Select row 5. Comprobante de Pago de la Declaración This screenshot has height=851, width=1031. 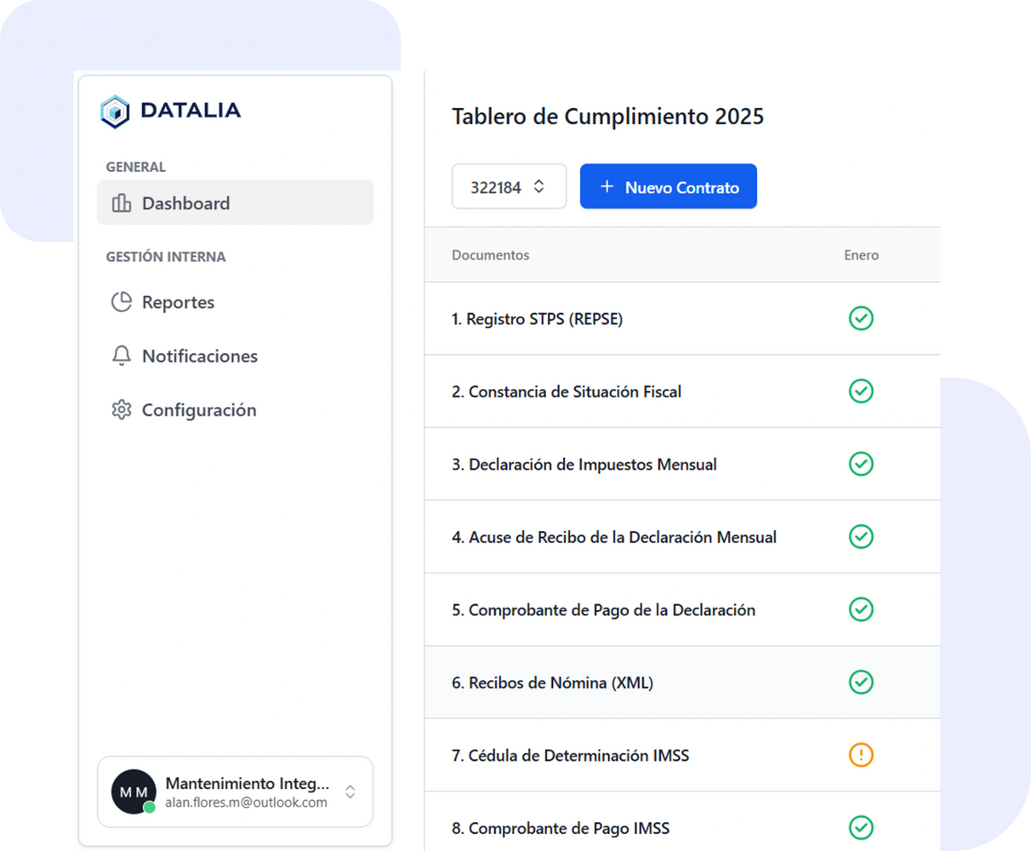pos(682,609)
